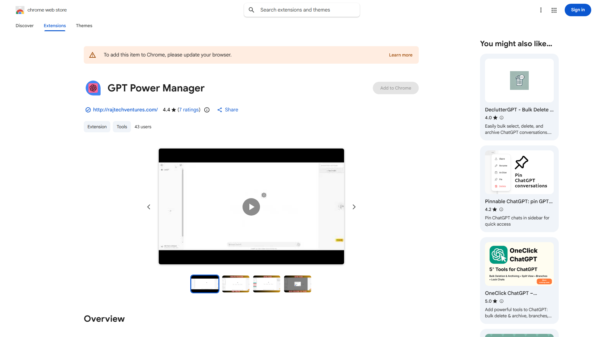Select the second video thumbnail below the player
The height and width of the screenshot is (337, 600).
click(x=236, y=284)
